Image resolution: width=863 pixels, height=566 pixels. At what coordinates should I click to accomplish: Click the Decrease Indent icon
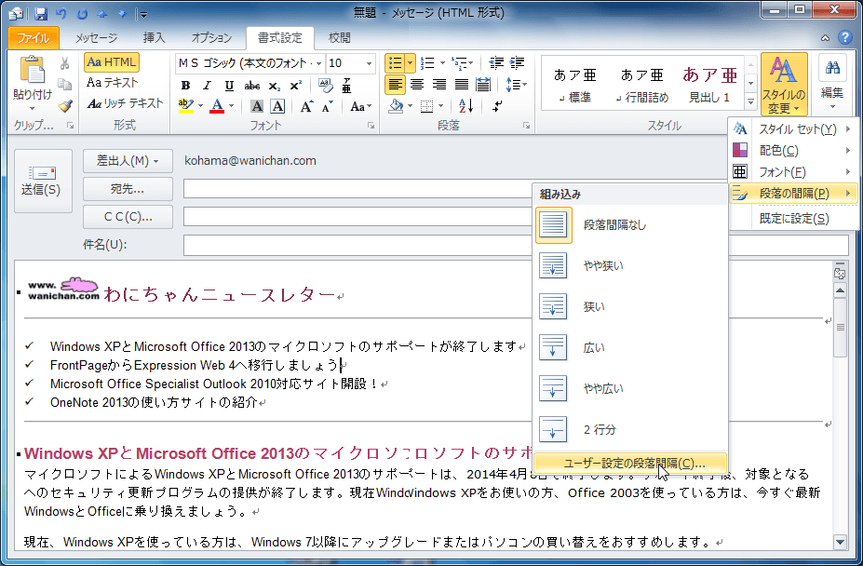496,63
